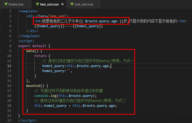Screen dimensions: 192x123
Task: Click line number 8 in gutter
Action: (10, 46)
